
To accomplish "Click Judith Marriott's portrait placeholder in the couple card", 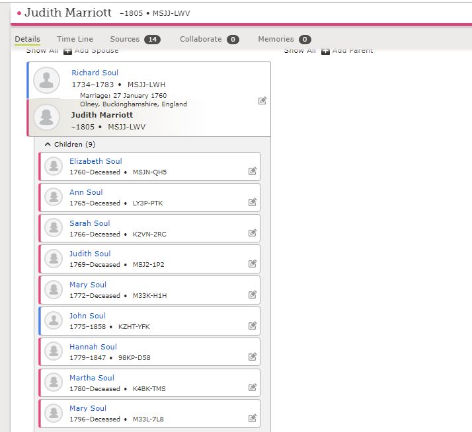I will pyautogui.click(x=46, y=118).
